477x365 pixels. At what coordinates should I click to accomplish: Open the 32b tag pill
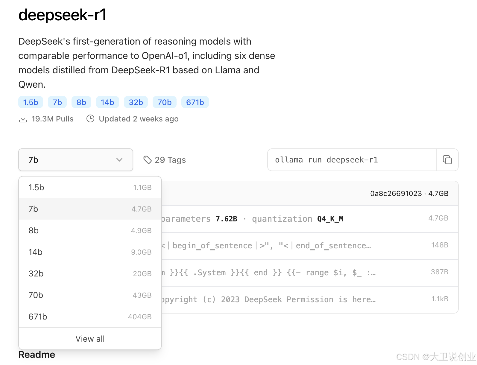click(136, 102)
